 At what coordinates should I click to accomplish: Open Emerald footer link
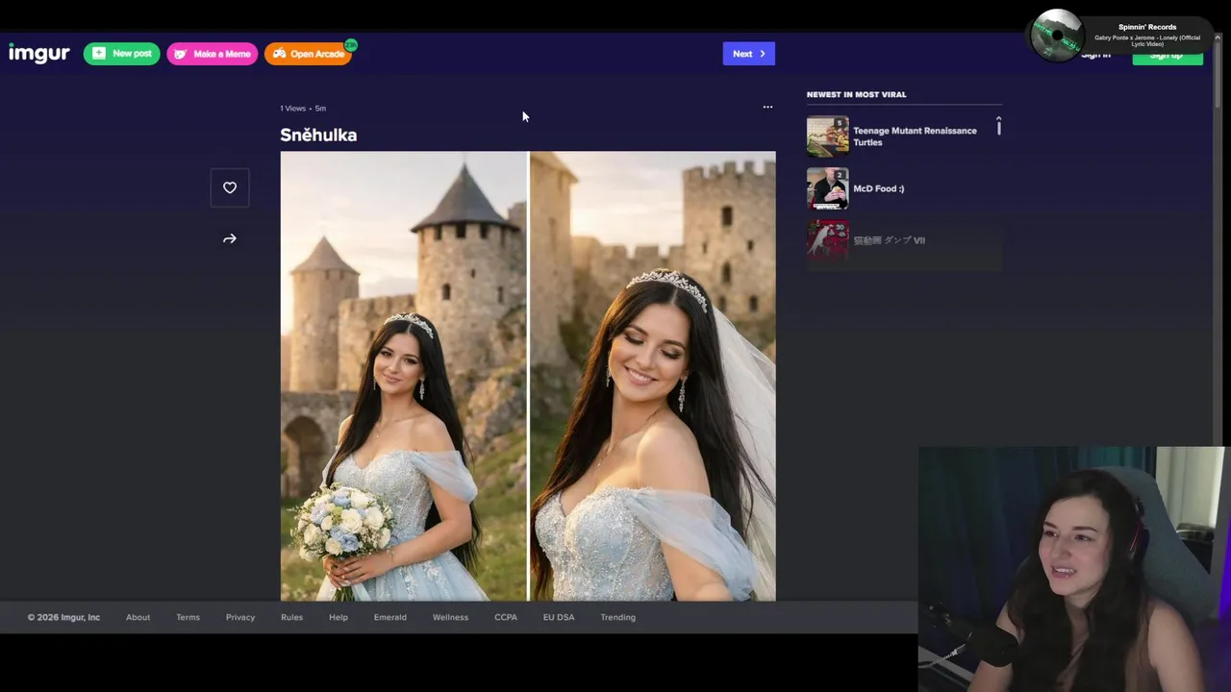[389, 617]
